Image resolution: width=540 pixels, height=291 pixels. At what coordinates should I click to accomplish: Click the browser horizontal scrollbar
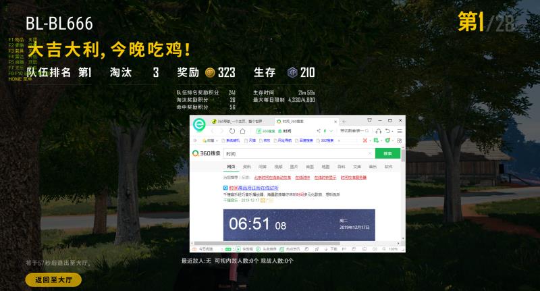click(x=267, y=243)
